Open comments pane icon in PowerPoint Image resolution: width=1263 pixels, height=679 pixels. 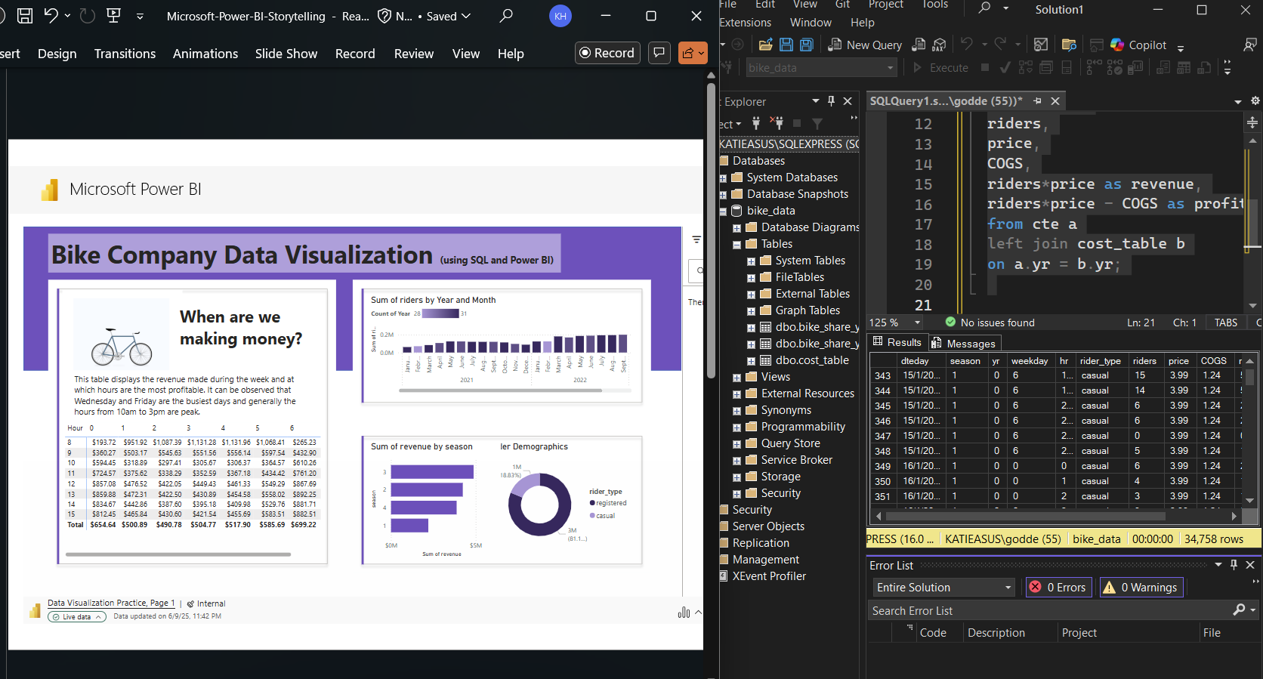coord(659,53)
